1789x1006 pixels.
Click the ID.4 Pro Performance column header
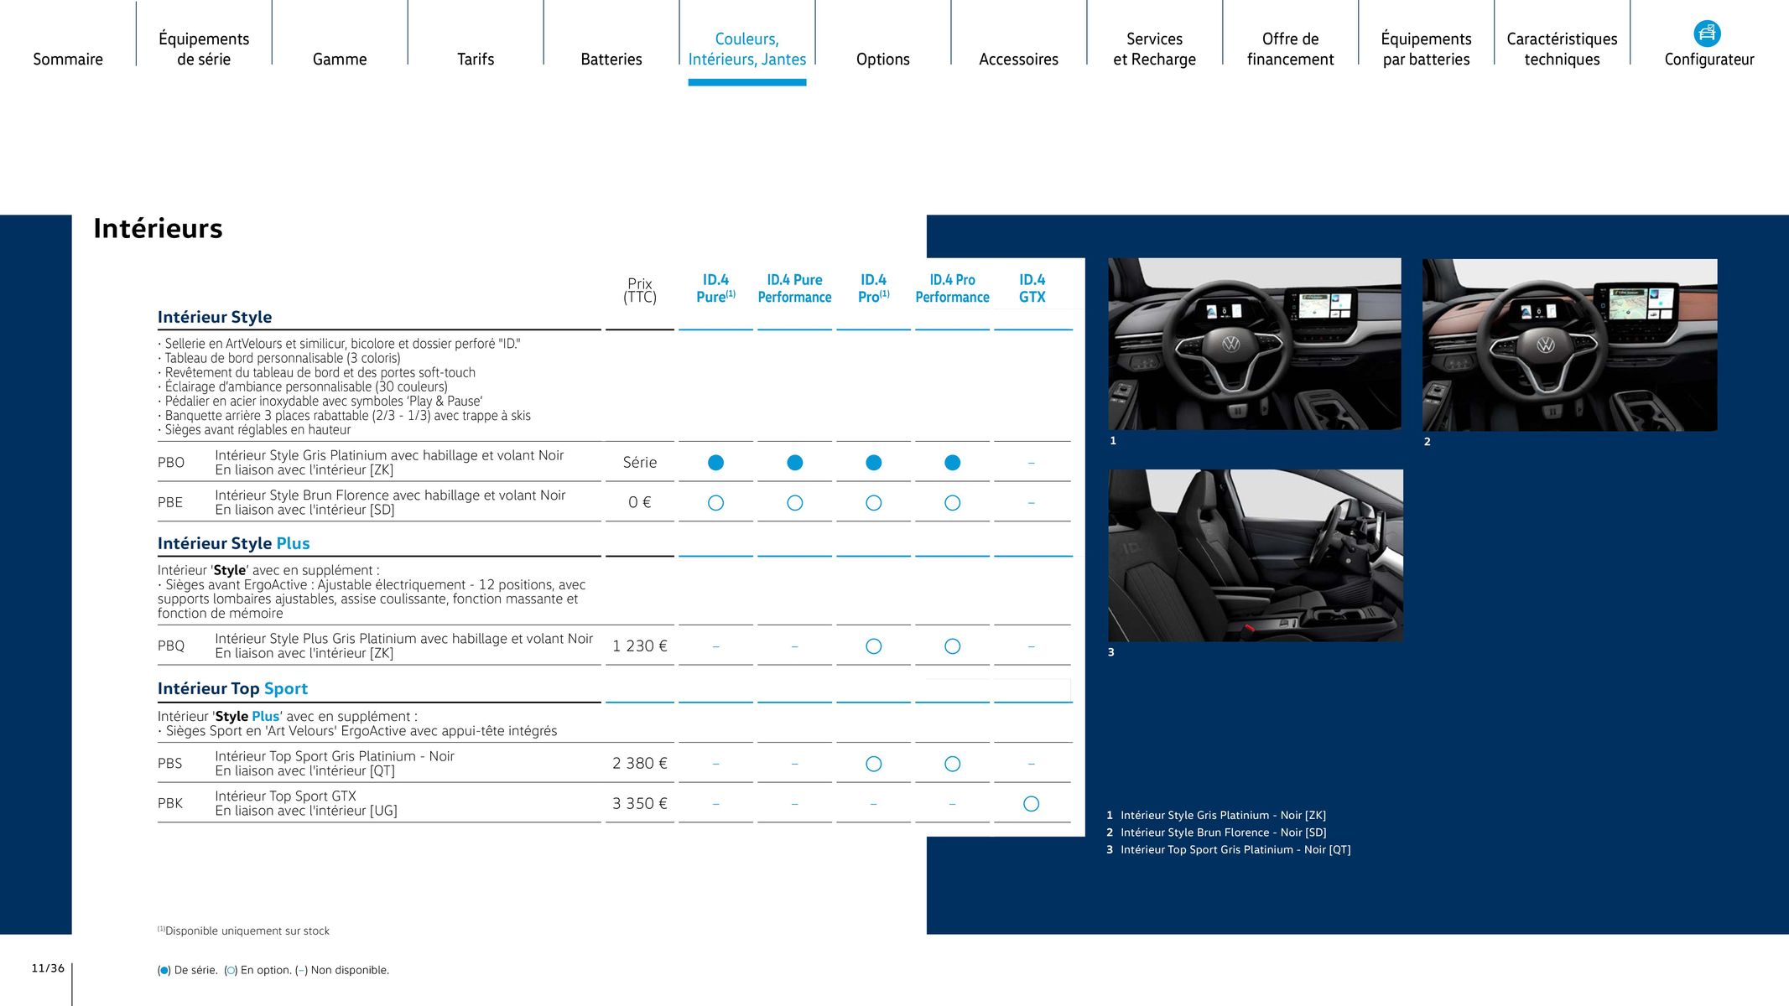[953, 288]
